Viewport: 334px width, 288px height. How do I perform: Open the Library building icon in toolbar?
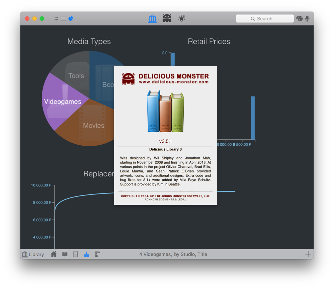[x=152, y=18]
